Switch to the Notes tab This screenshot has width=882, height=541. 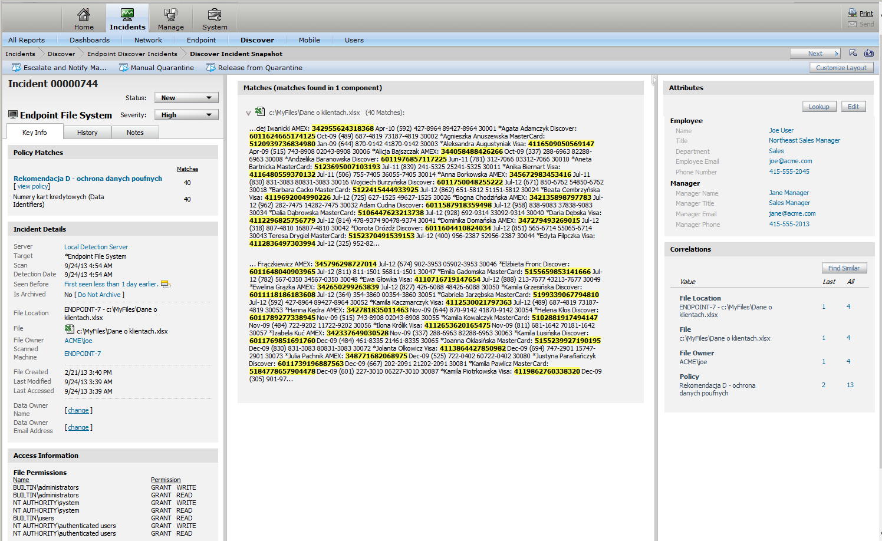coord(135,133)
